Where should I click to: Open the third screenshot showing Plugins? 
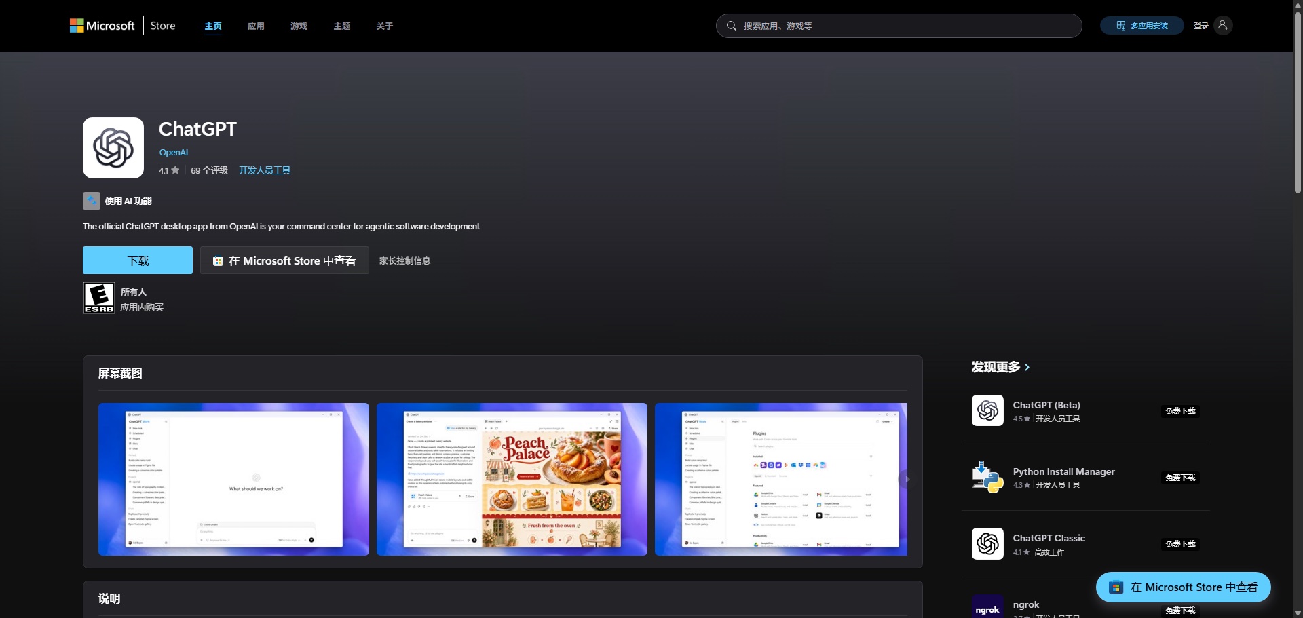pos(781,480)
